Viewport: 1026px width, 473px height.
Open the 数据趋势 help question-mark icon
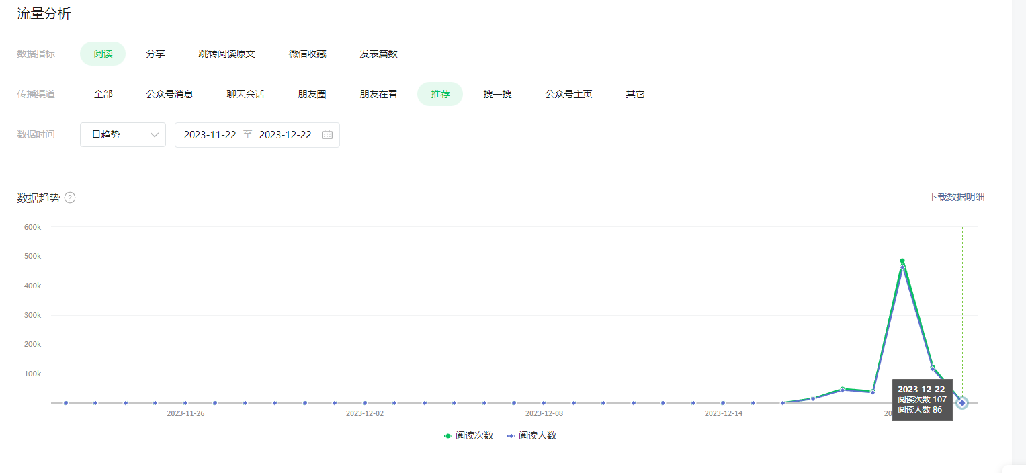pos(70,198)
